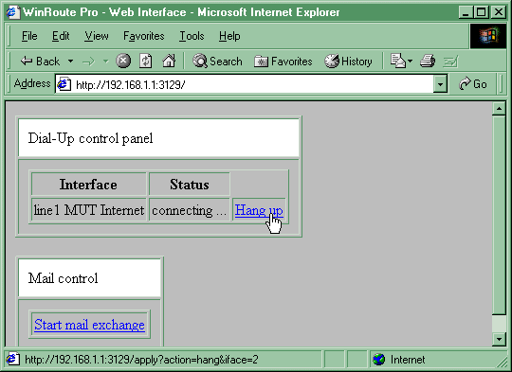This screenshot has height=372, width=512.
Task: Expand the Address bar dropdown list
Action: coord(440,85)
